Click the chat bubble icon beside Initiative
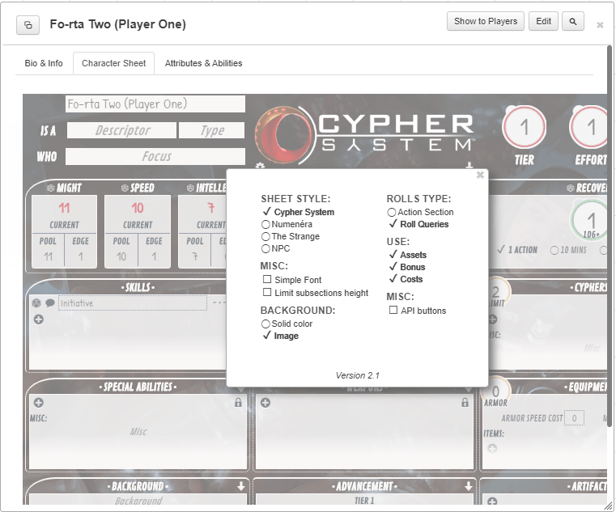616x512 pixels. [x=50, y=303]
